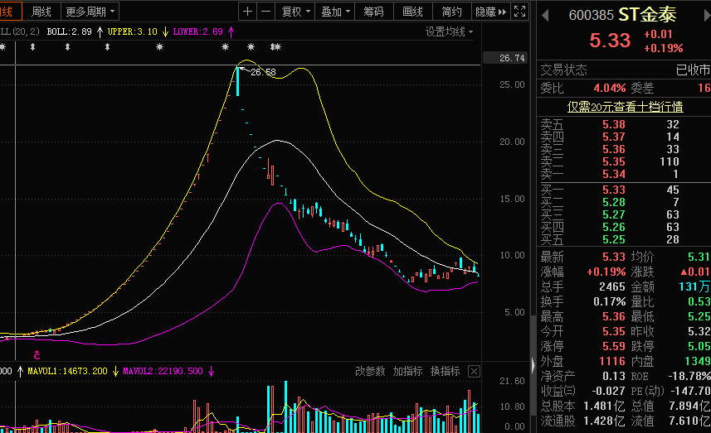
Task: Click pink C marker on chart bottom
Action: 37,355
